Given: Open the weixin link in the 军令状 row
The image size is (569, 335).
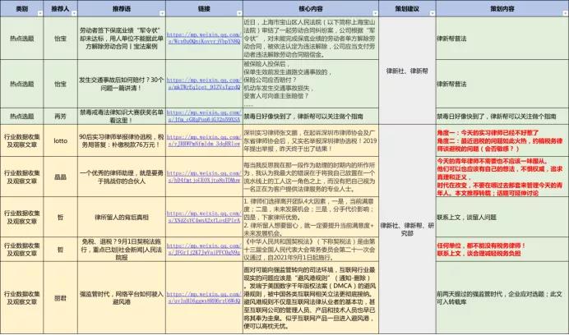Looking at the screenshot, I should (x=204, y=38).
